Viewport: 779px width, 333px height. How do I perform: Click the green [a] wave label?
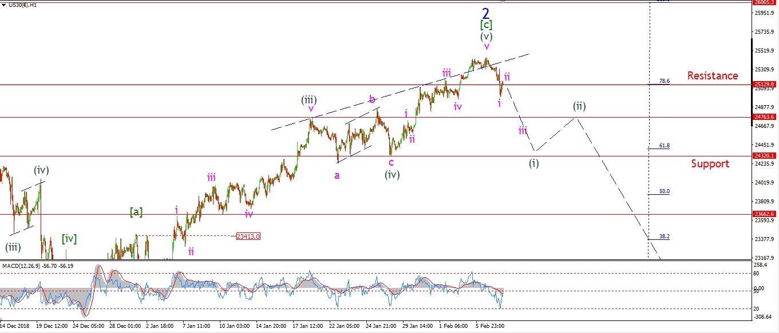coord(136,212)
